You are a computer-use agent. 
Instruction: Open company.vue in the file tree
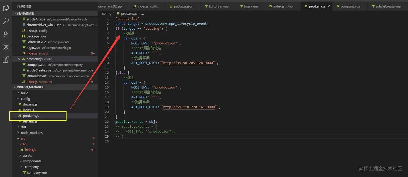(x=37, y=172)
